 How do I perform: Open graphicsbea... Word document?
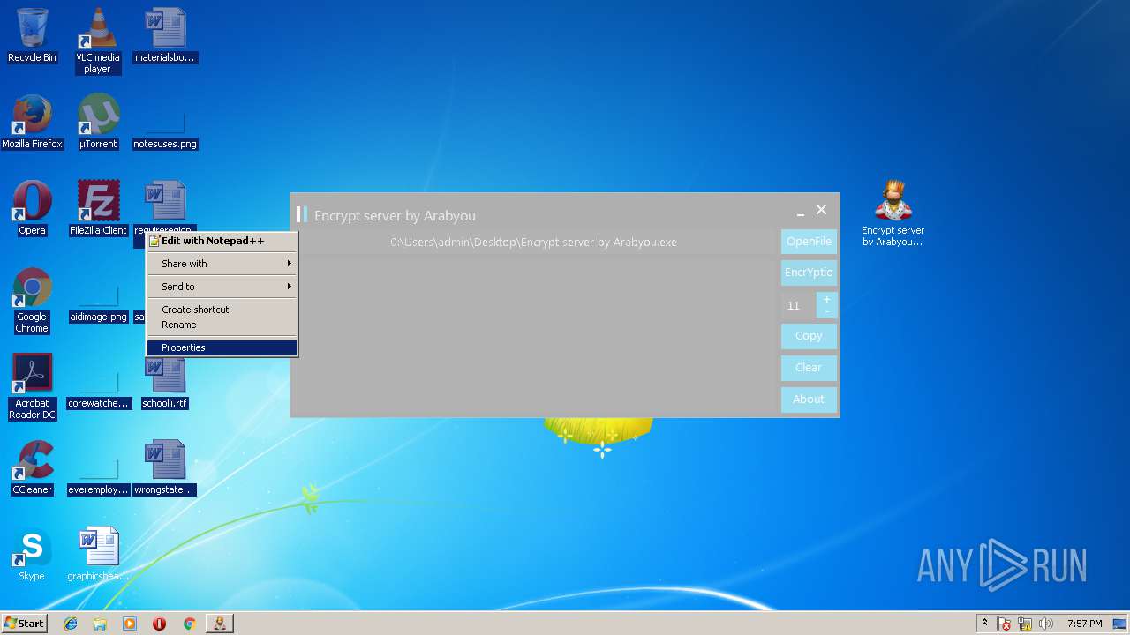pos(98,554)
